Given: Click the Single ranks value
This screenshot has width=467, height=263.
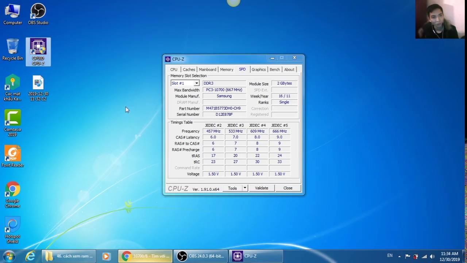Looking at the screenshot, I should tap(284, 102).
